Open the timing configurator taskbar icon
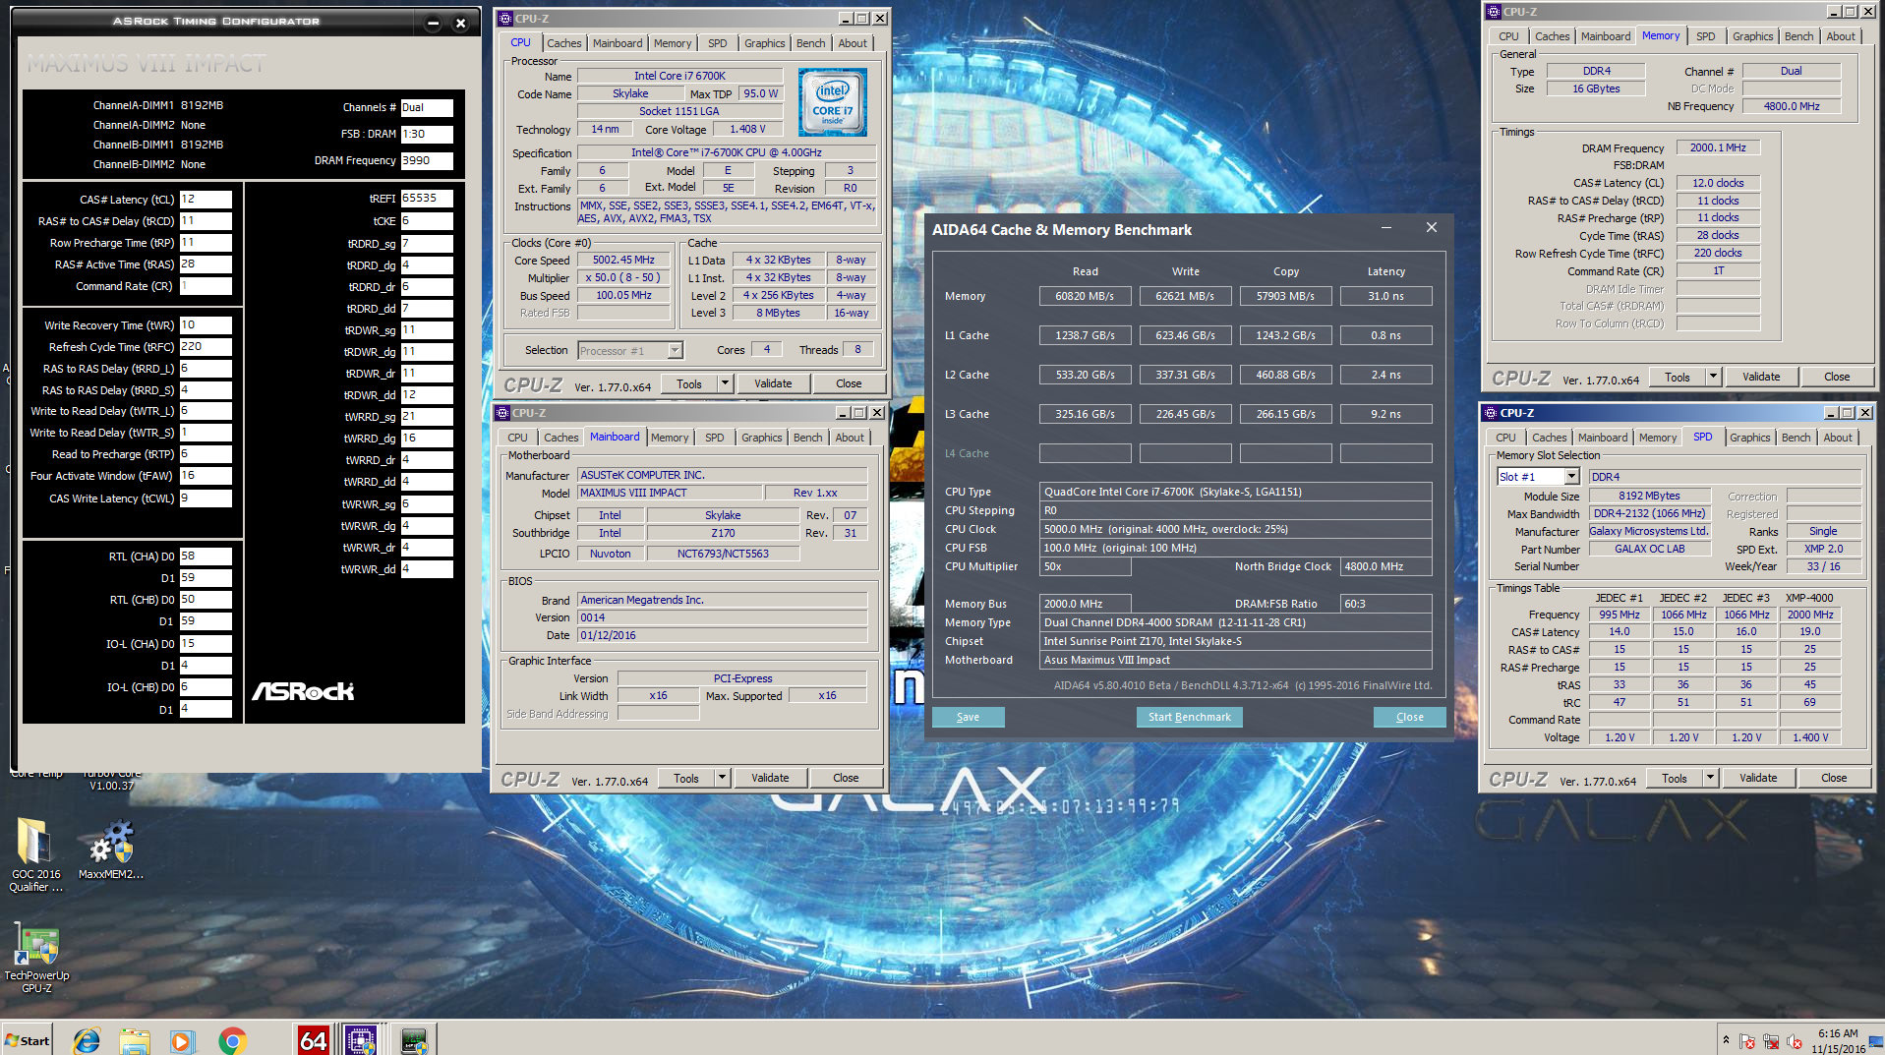Screen dimensions: 1885x1055 [x=415, y=1039]
